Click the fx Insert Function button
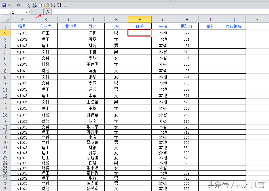Image resolution: width=269 pixels, height=191 pixels. click(x=47, y=12)
